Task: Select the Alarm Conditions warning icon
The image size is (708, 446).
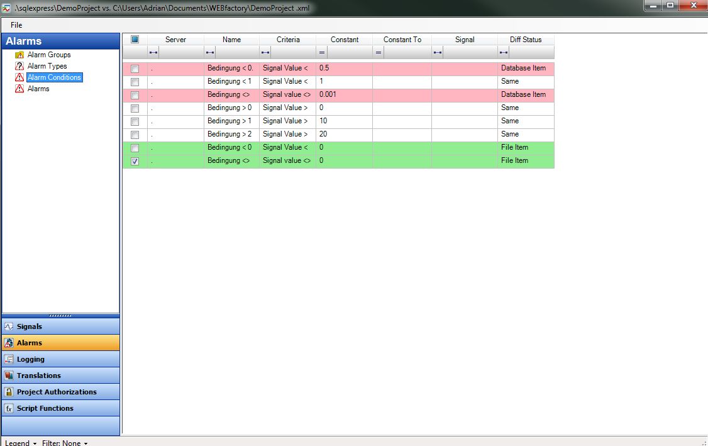Action: (x=19, y=77)
